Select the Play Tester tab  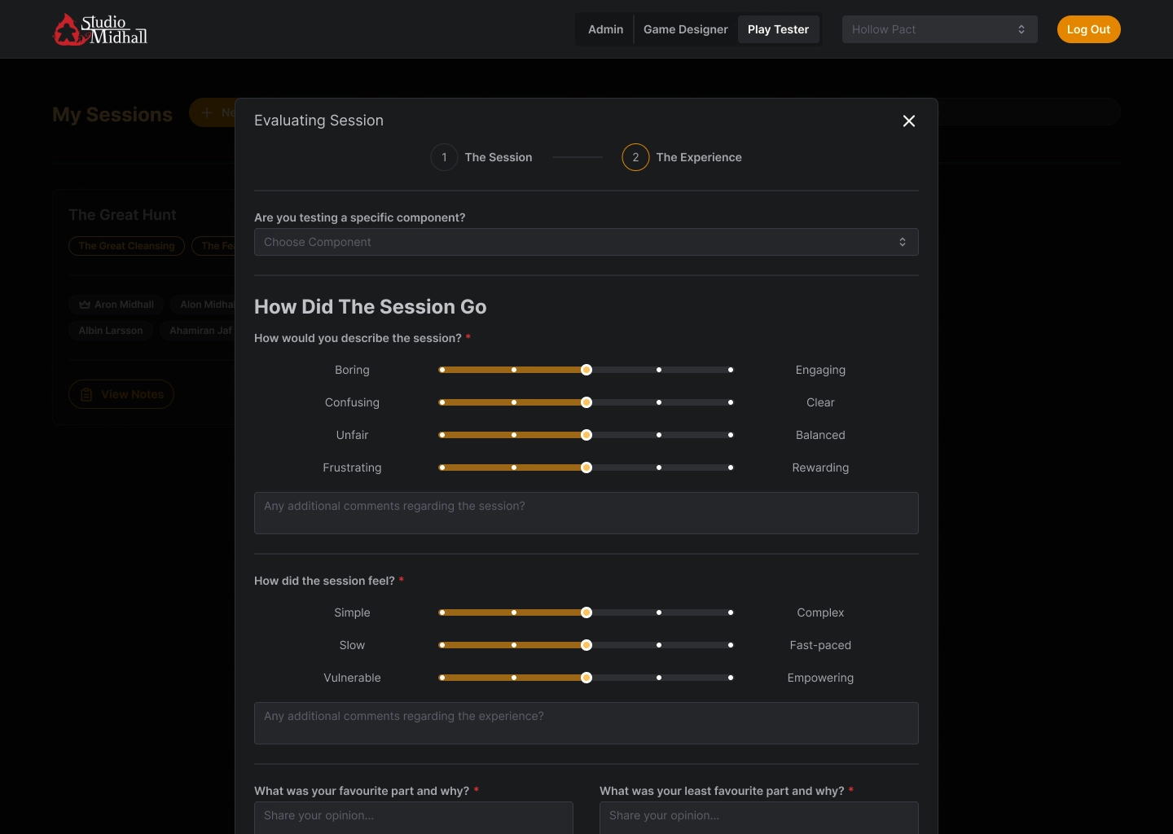(x=778, y=29)
